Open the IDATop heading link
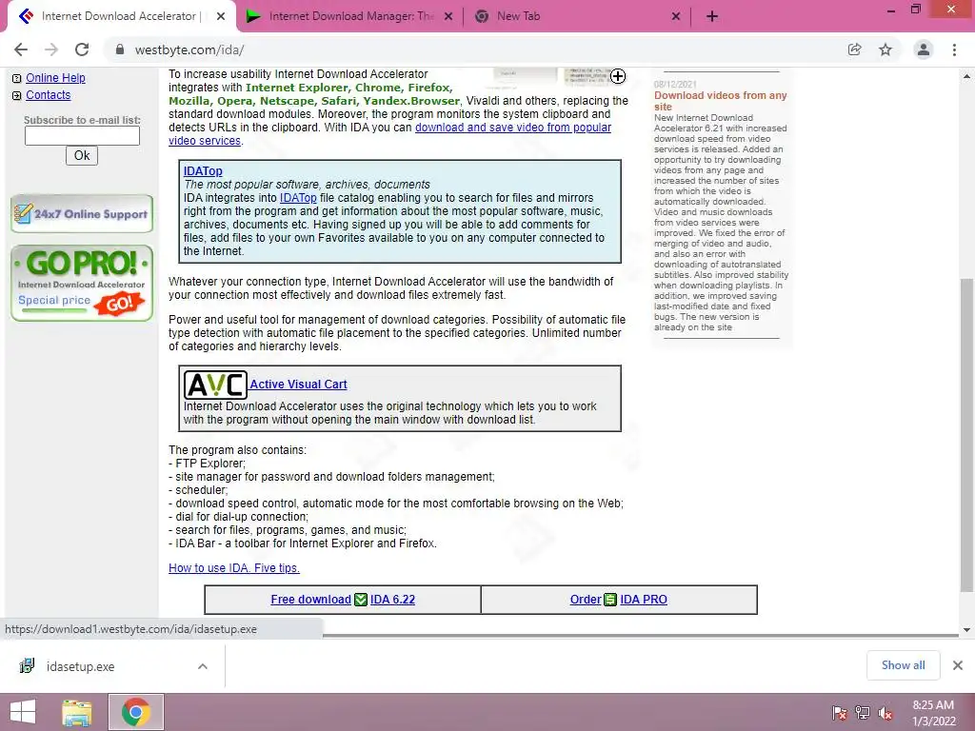This screenshot has width=975, height=731. point(203,171)
